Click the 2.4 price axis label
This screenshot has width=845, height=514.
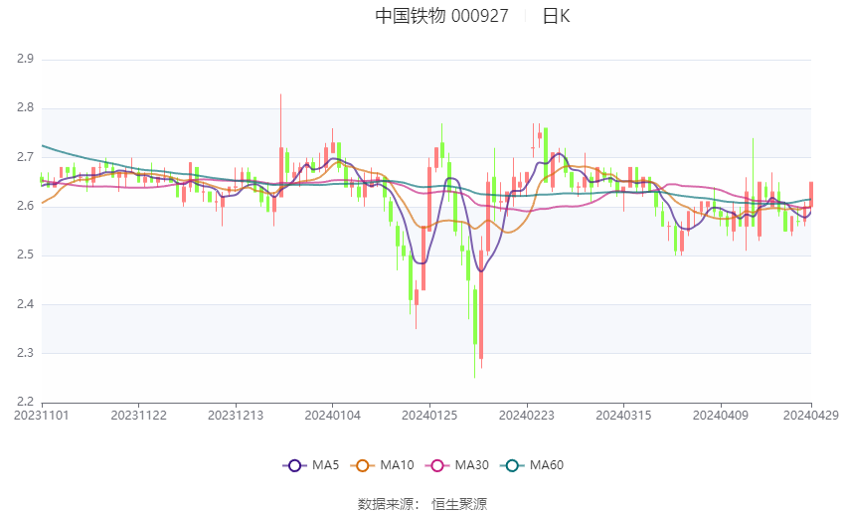[x=25, y=304]
